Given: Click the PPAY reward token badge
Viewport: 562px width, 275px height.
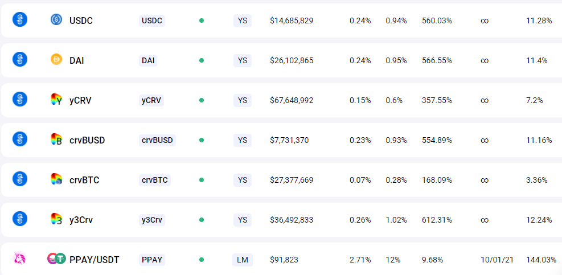Looking at the screenshot, I should coord(152,260).
